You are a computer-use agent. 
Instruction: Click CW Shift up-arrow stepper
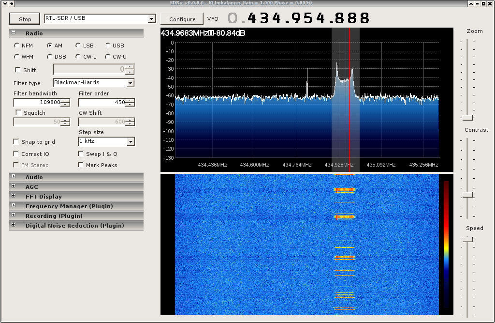click(130, 120)
